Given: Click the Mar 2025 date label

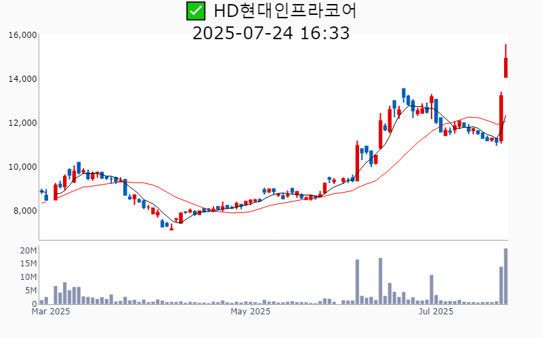Looking at the screenshot, I should (x=51, y=312).
